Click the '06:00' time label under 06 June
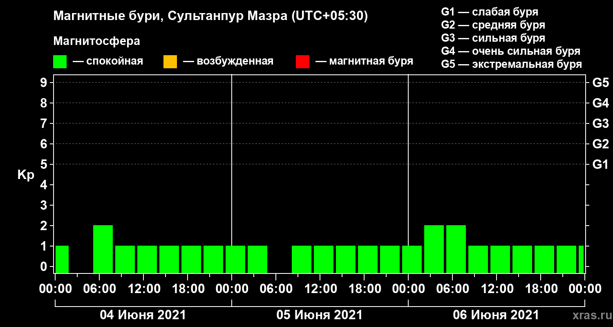The width and height of the screenshot is (613, 327). (452, 289)
